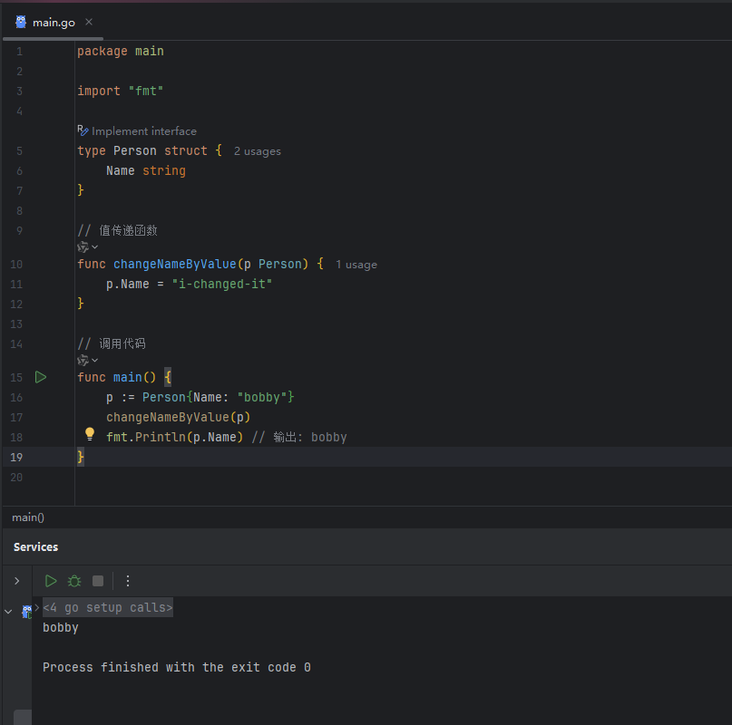Open the 2 usages inlay hint
Screen dimensions: 732x725
click(x=258, y=151)
